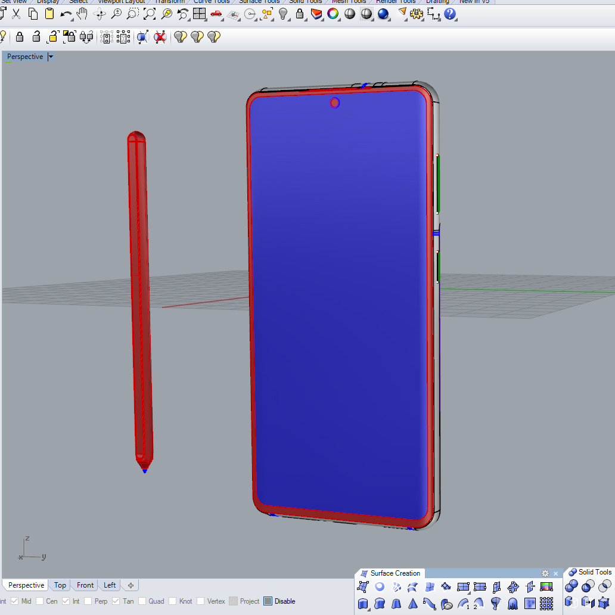
Task: Select the Rotate View tool
Action: point(100,14)
